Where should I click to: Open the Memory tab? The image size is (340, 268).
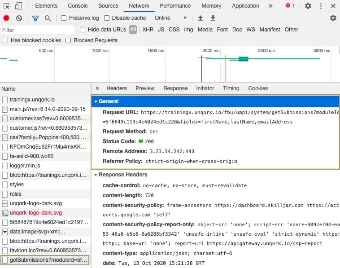pos(211,6)
